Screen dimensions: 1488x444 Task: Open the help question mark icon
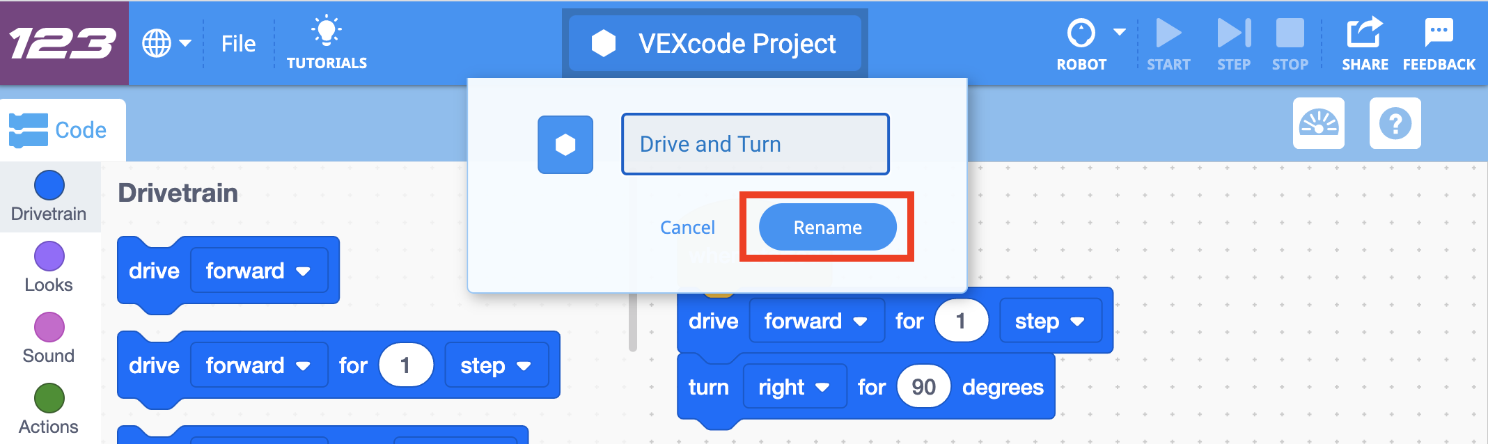pyautogui.click(x=1395, y=123)
